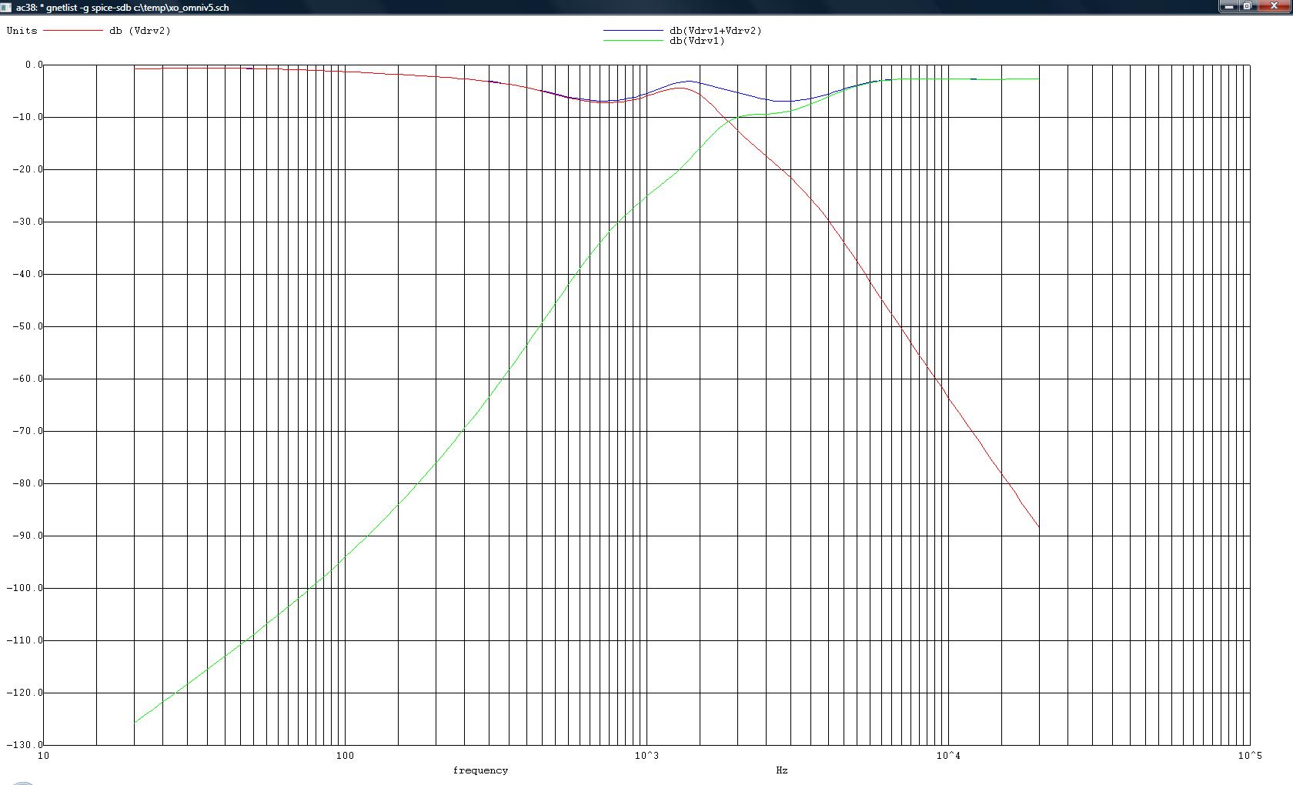Click the 10^4 x-axis tick label
The height and width of the screenshot is (785, 1293).
click(x=948, y=756)
